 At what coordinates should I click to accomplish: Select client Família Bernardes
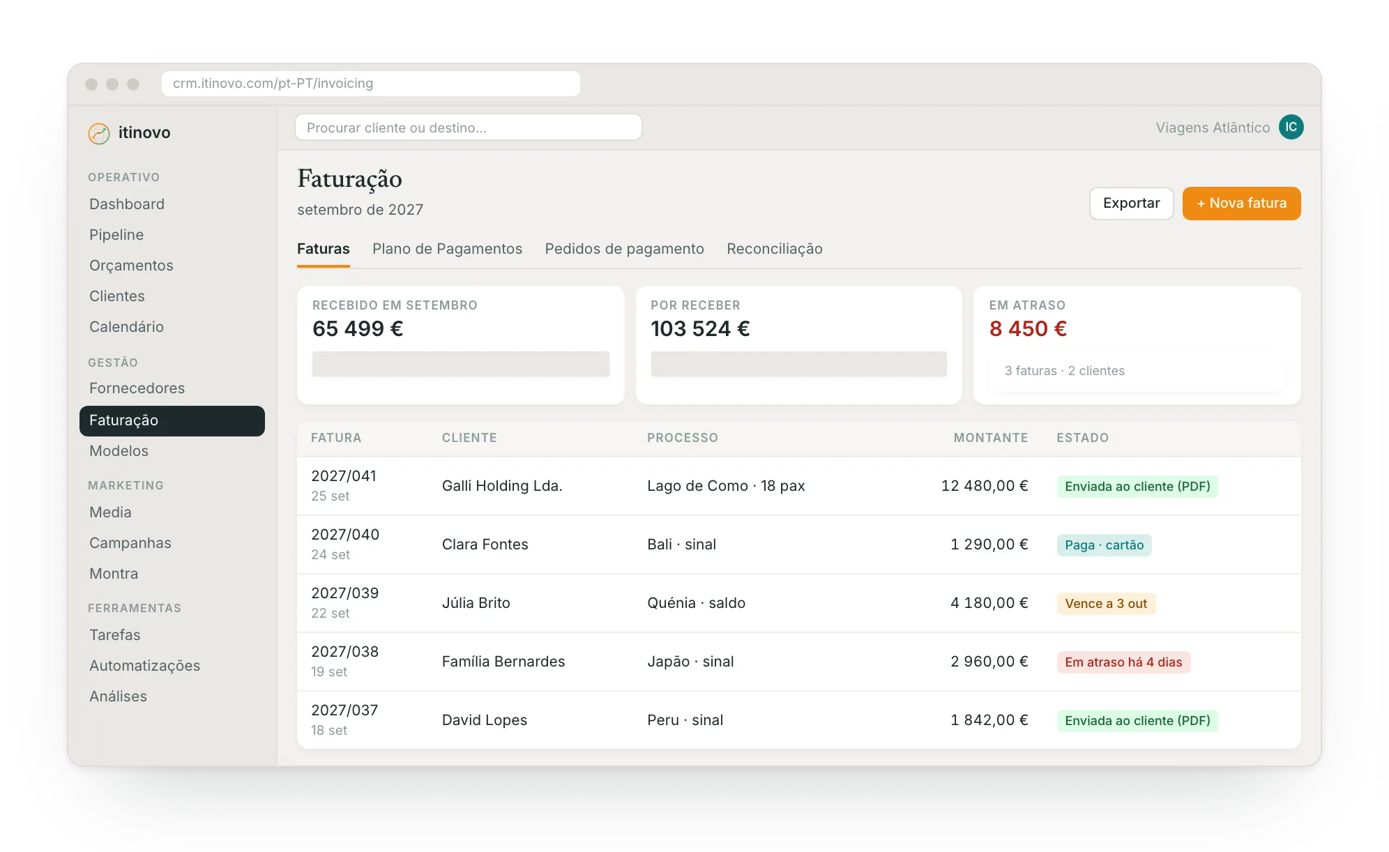[503, 662]
